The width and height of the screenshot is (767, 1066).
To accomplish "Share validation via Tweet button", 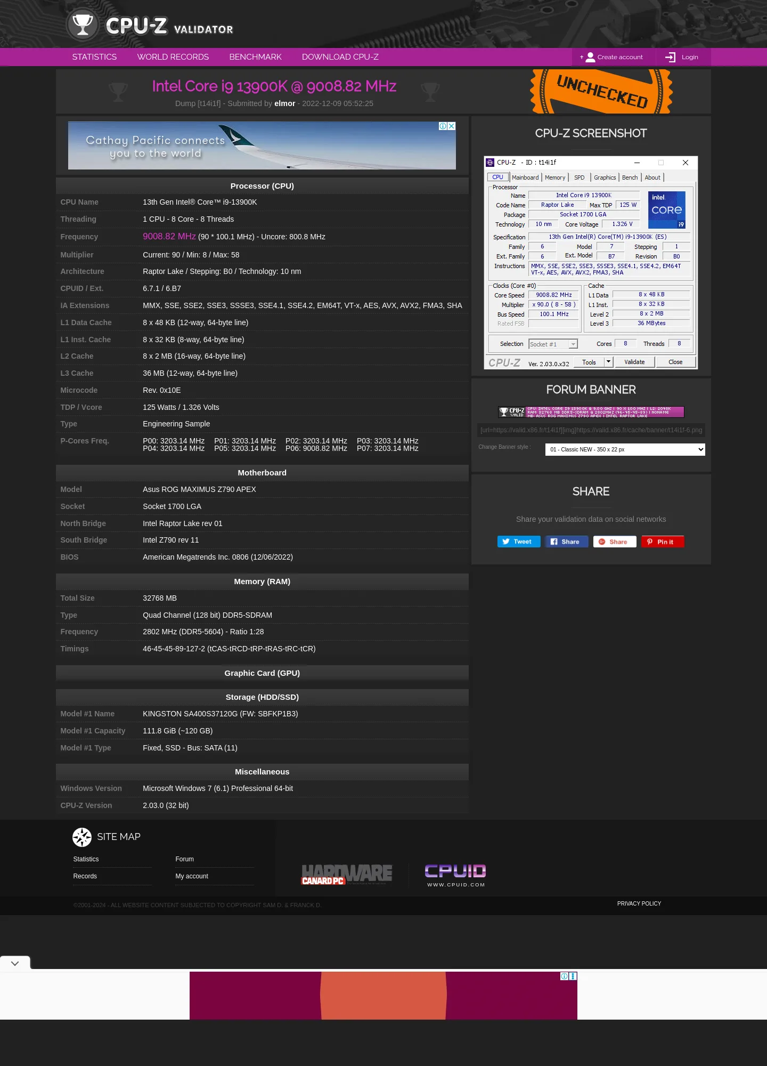I will click(518, 542).
